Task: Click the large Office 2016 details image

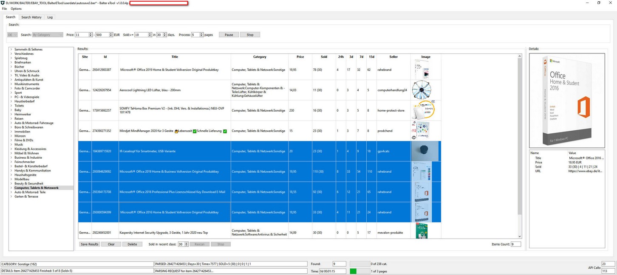Action: pyautogui.click(x=567, y=101)
